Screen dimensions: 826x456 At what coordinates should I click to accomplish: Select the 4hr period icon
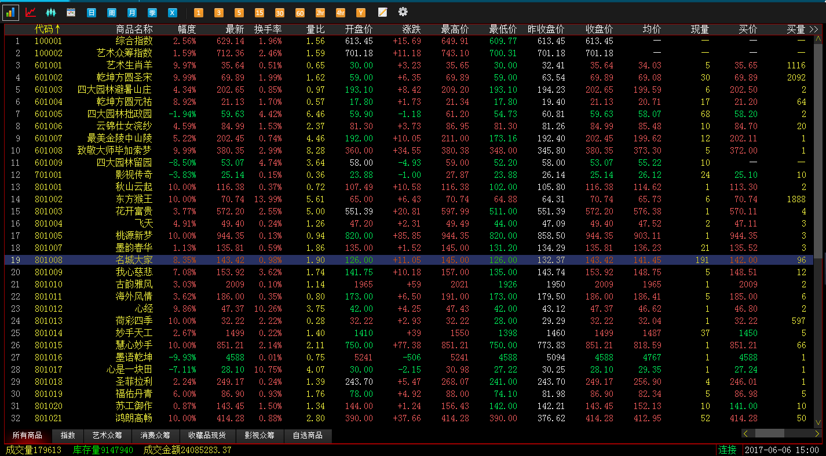point(341,12)
